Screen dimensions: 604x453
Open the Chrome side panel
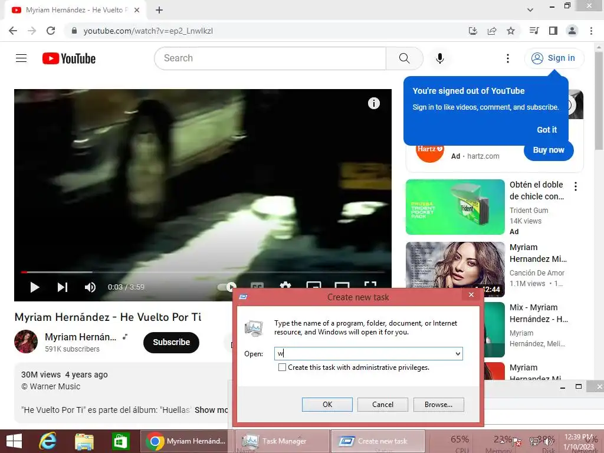(x=553, y=31)
